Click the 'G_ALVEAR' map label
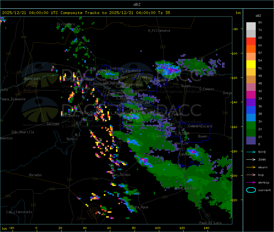 click(182, 134)
